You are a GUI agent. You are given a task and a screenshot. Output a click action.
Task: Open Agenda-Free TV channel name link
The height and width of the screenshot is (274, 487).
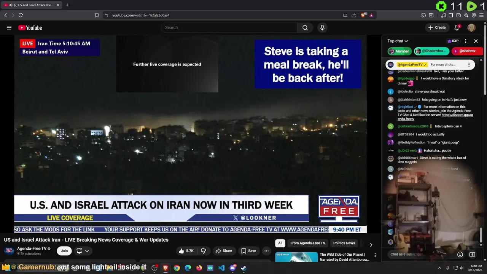tap(32, 249)
